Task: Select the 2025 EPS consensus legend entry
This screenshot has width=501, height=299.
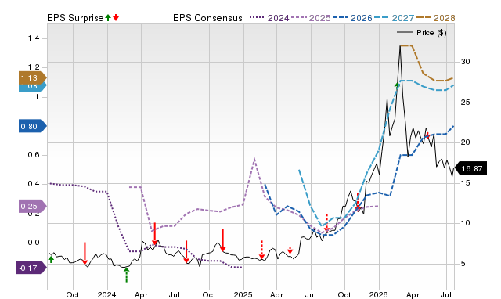Action: pos(311,18)
